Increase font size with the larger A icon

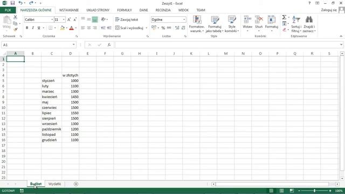[x=69, y=19]
